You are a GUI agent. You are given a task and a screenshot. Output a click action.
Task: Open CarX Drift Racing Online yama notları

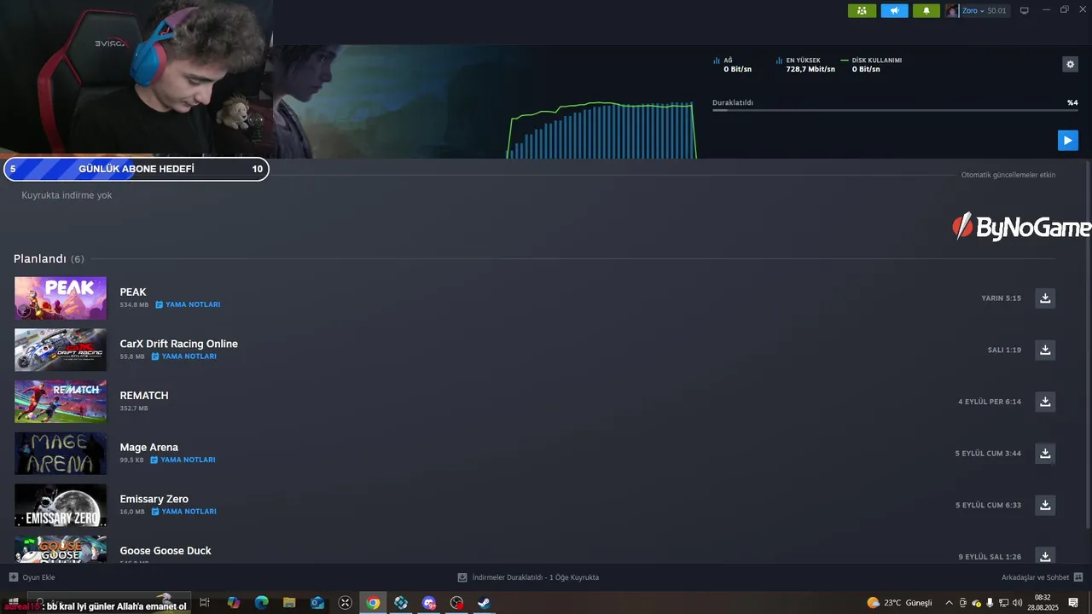[184, 356]
